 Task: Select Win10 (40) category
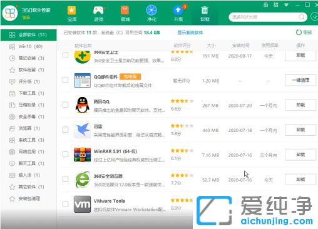(x=29, y=46)
